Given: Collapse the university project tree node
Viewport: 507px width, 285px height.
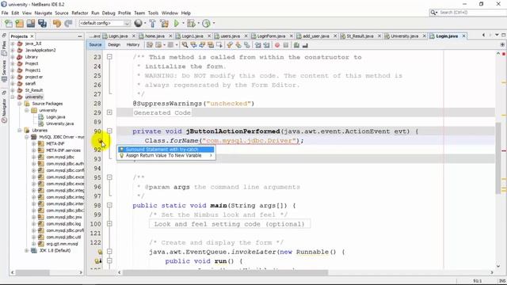Looking at the screenshot, I should [x=13, y=97].
